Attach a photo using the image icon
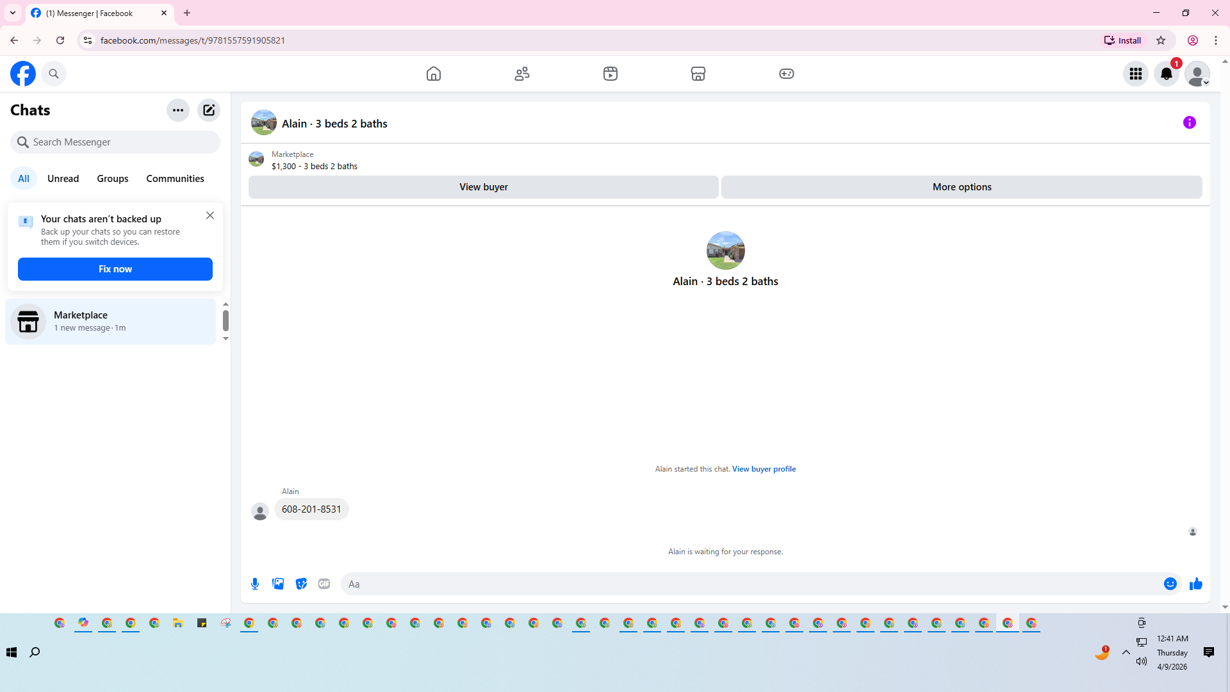The image size is (1230, 692). pos(278,584)
